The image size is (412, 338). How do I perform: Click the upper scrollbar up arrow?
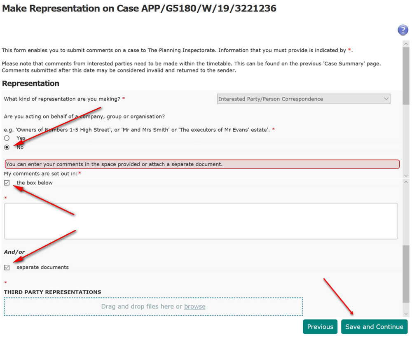[x=406, y=44]
